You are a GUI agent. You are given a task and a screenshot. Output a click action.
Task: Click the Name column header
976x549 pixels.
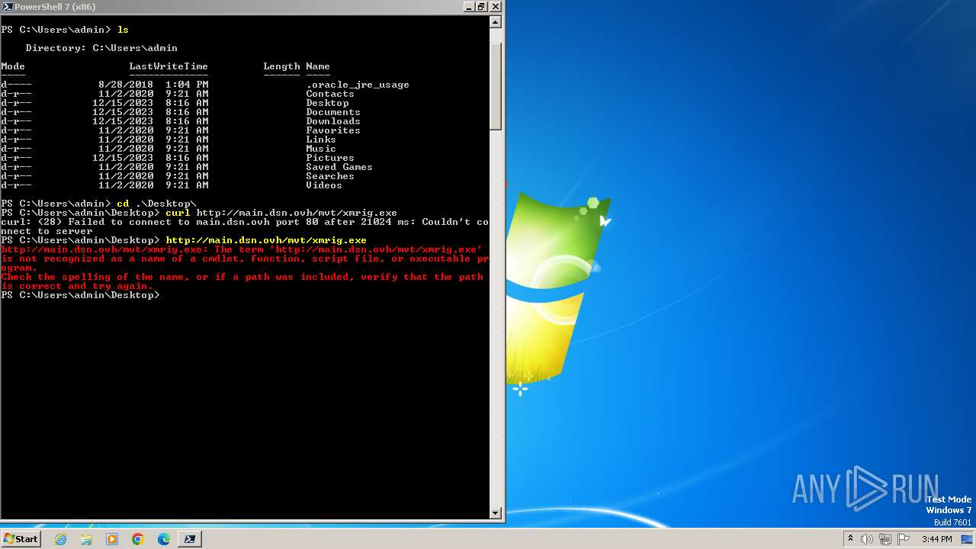(318, 66)
